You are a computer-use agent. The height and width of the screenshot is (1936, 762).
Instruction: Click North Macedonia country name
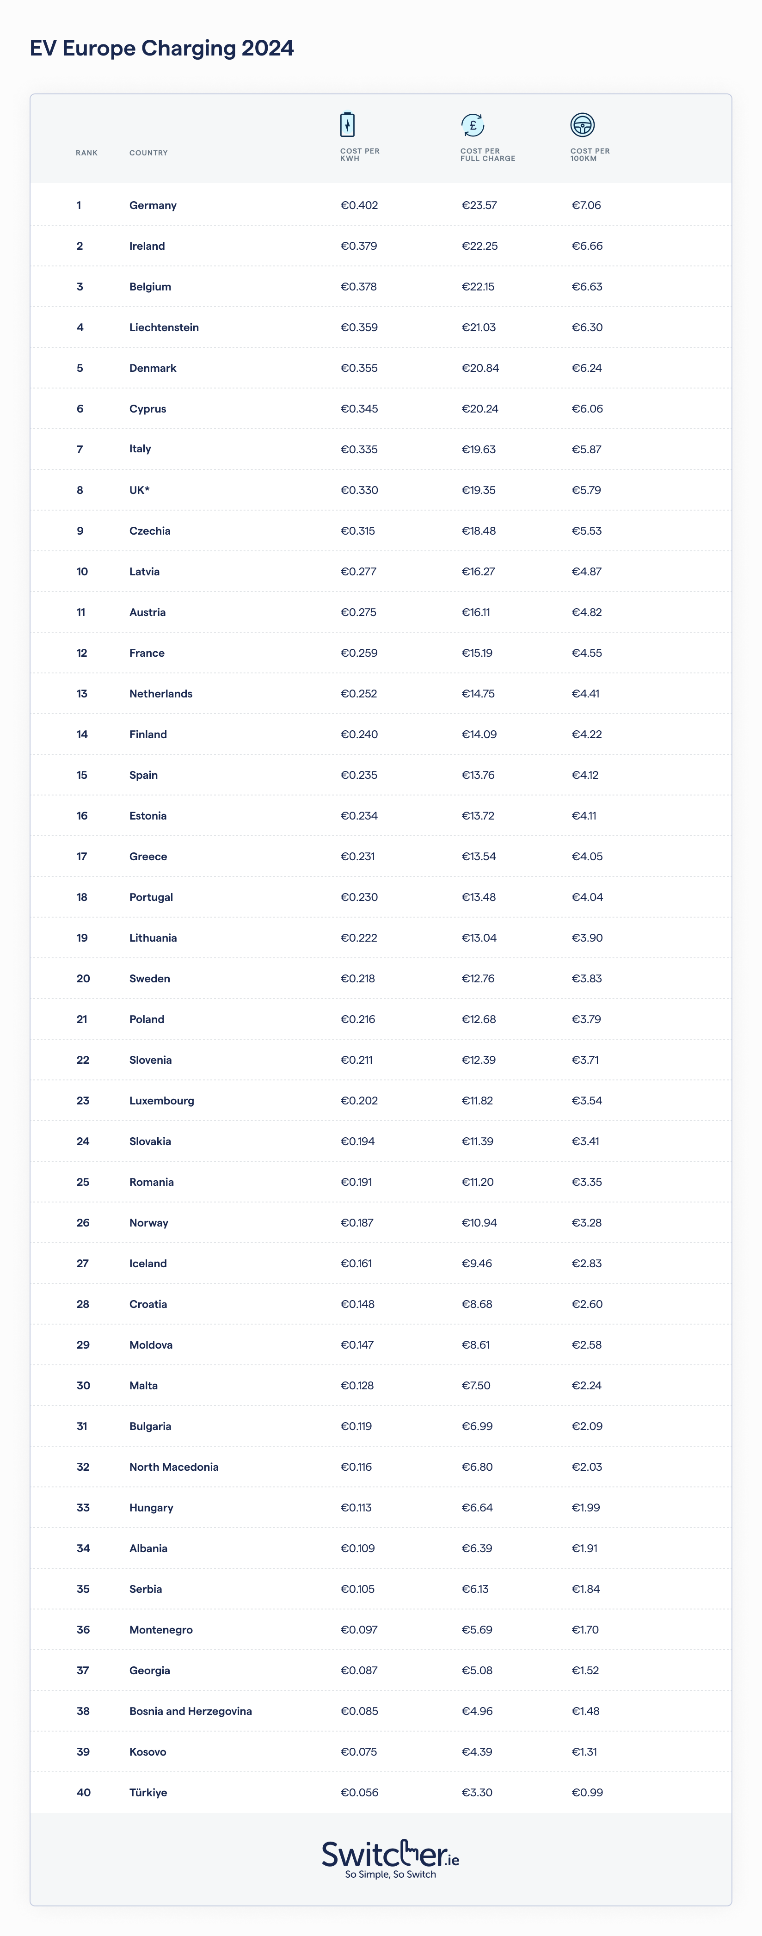click(173, 1467)
